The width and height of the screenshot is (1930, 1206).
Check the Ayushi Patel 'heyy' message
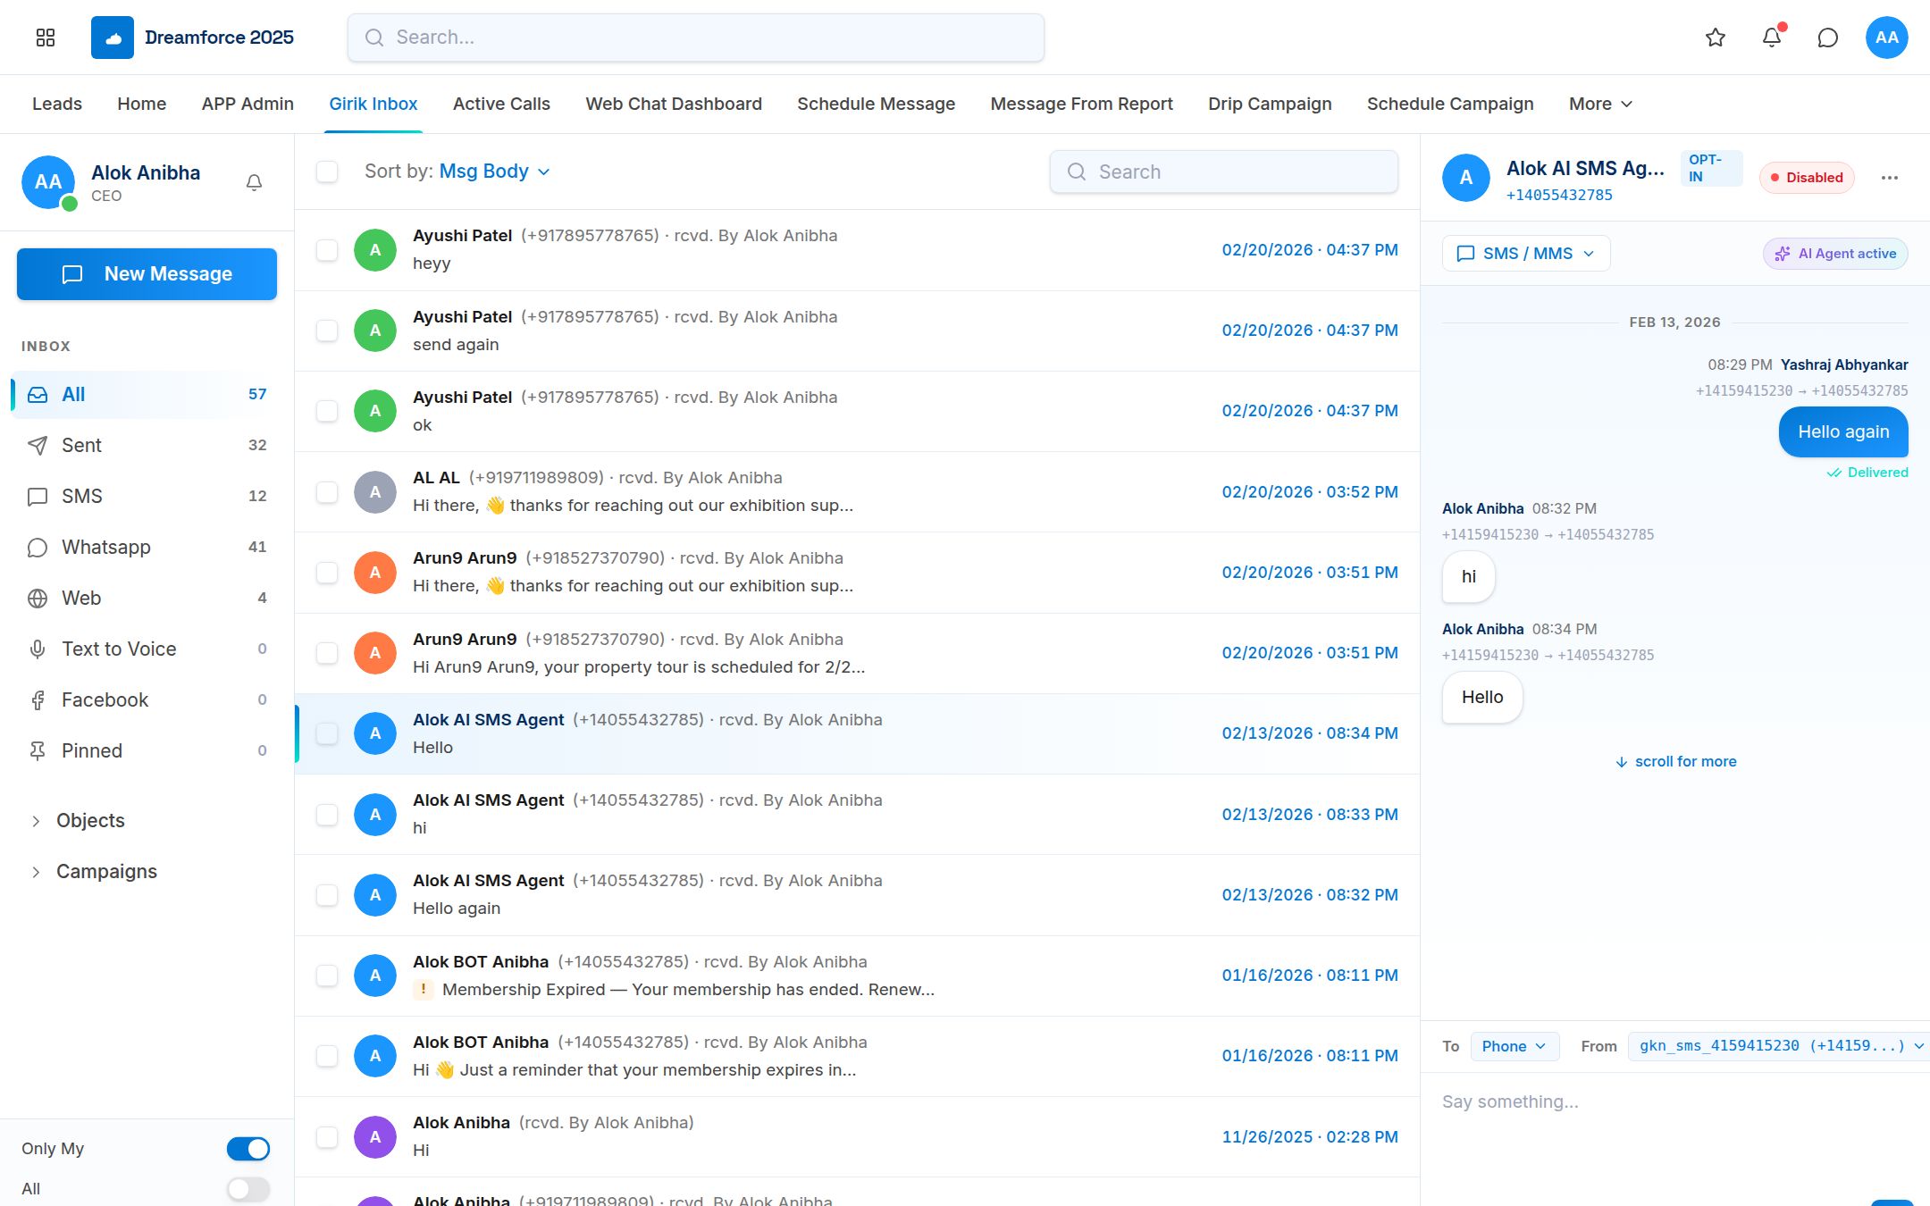[327, 250]
